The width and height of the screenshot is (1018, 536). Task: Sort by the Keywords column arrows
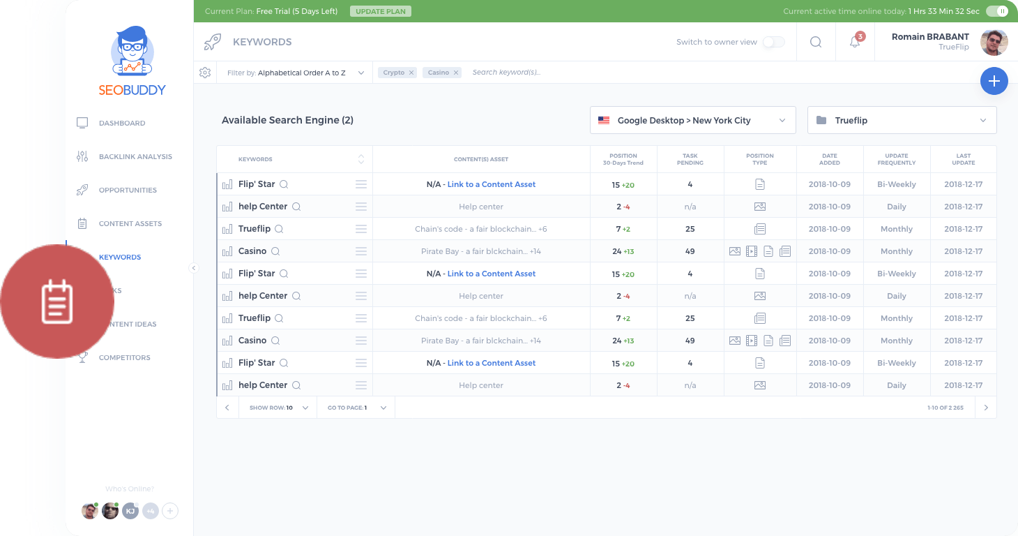pyautogui.click(x=361, y=159)
